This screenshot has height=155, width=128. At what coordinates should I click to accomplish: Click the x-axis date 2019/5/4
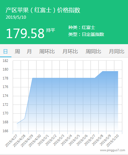[66, 140]
